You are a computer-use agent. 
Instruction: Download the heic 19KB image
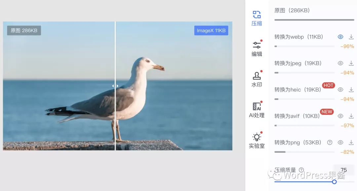[x=351, y=89]
